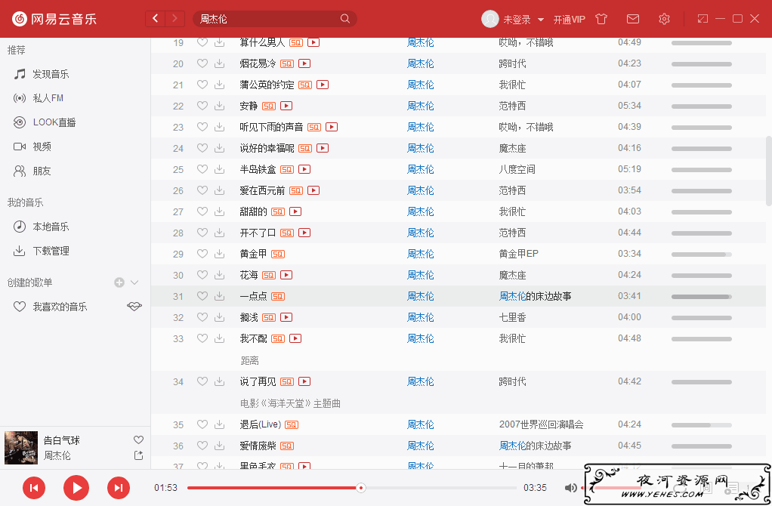Open album 黄金甲EP link
The image size is (772, 506).
click(x=518, y=254)
